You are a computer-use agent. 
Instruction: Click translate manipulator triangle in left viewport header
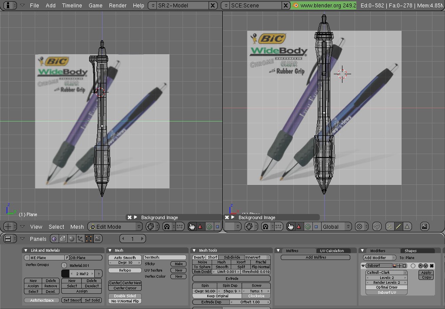click(x=200, y=227)
